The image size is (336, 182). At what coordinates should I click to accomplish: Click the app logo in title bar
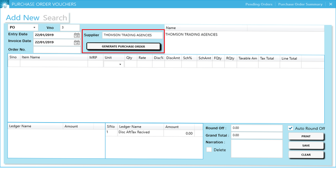[x=5, y=4]
